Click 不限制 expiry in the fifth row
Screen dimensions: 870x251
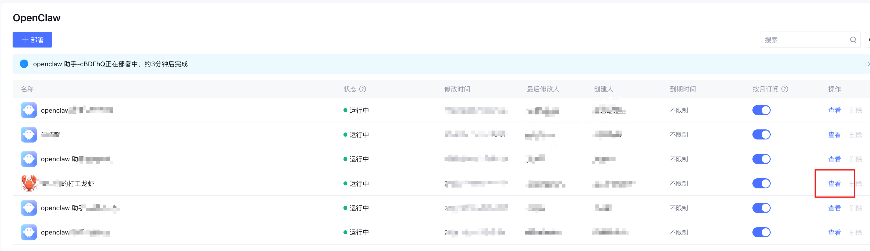[x=679, y=208]
